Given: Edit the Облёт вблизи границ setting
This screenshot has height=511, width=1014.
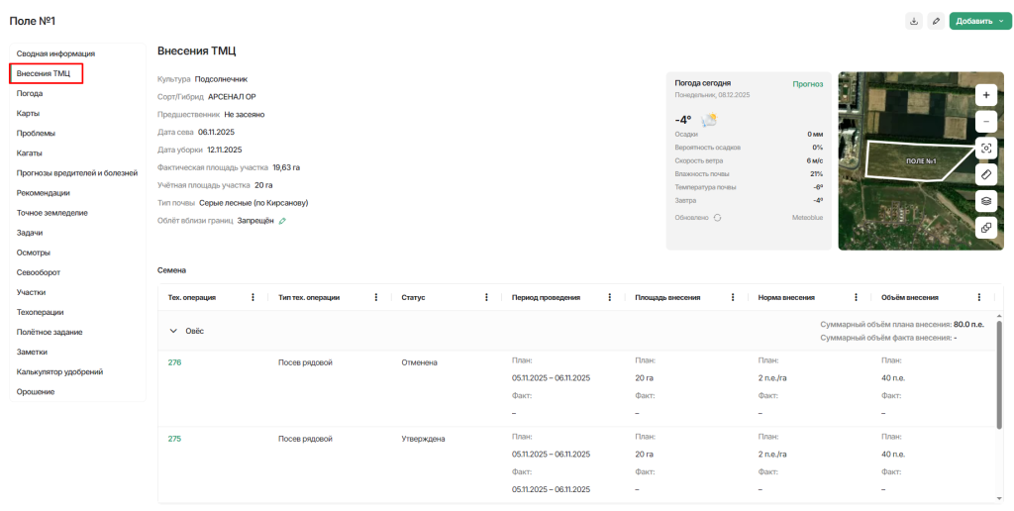Looking at the screenshot, I should (x=282, y=221).
